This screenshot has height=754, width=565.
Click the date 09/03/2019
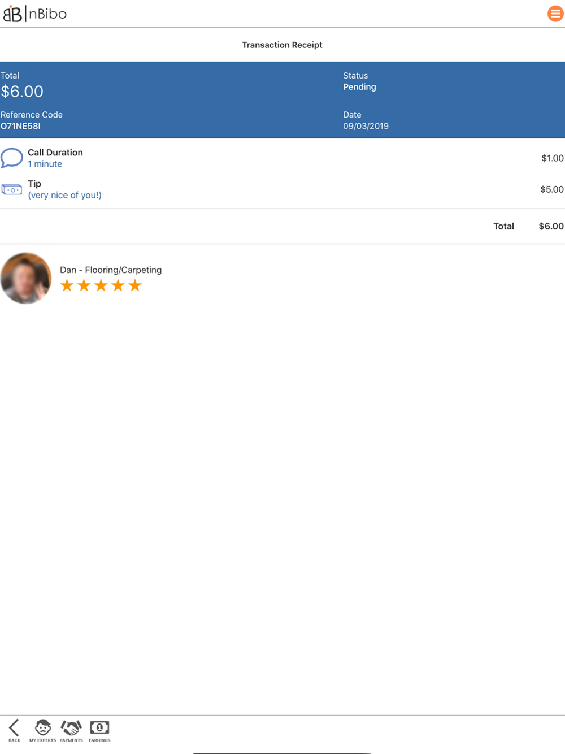click(366, 126)
